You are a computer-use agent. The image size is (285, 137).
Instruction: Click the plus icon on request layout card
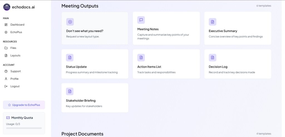click(x=70, y=22)
